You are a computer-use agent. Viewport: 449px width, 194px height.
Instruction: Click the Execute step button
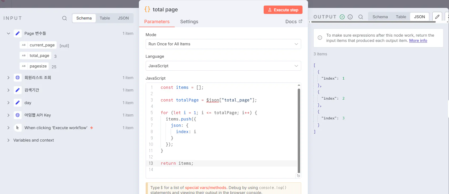(283, 10)
